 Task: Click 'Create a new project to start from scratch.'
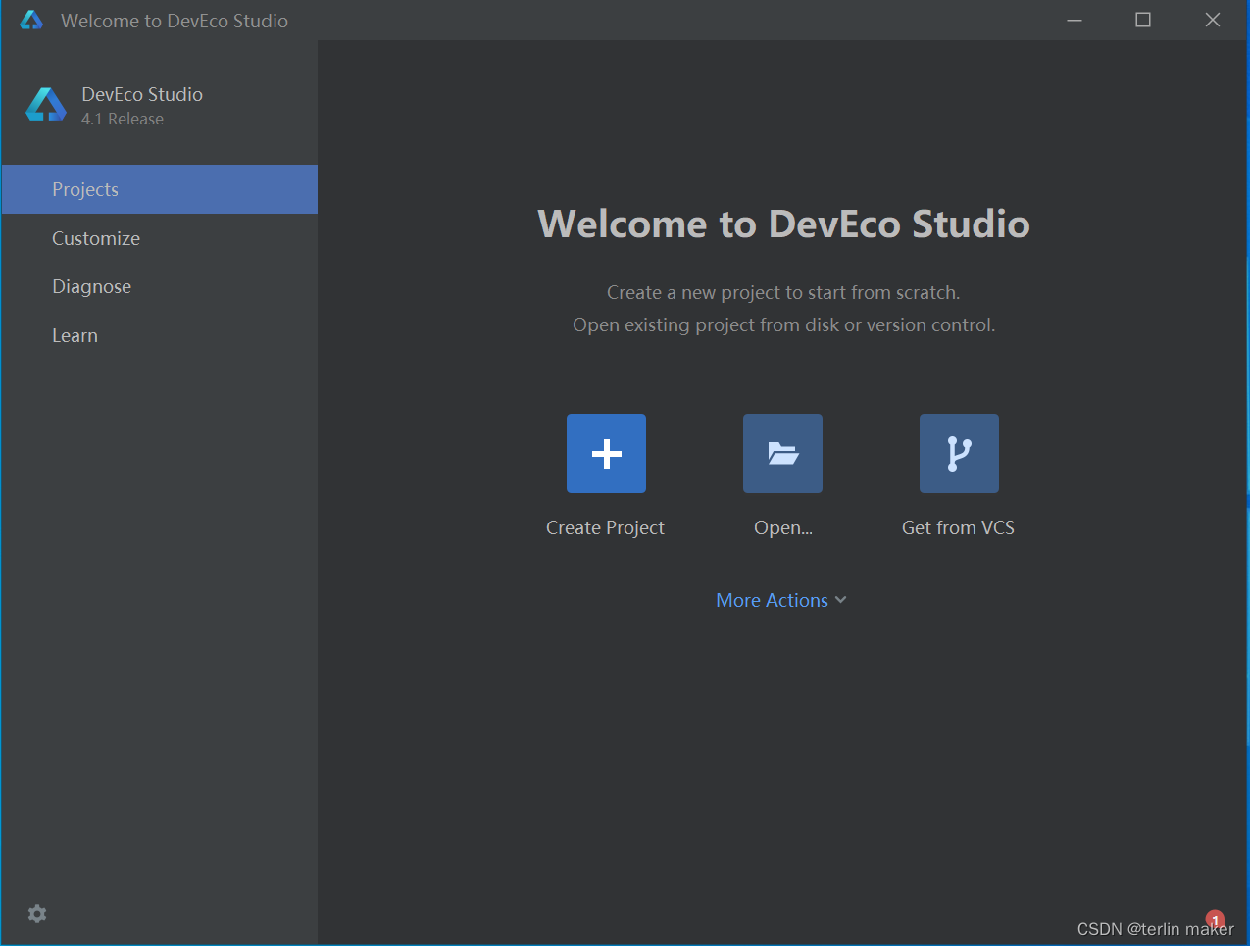coord(783,292)
